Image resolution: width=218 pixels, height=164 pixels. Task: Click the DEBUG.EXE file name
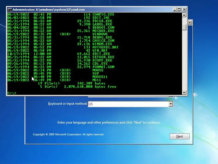102,37
